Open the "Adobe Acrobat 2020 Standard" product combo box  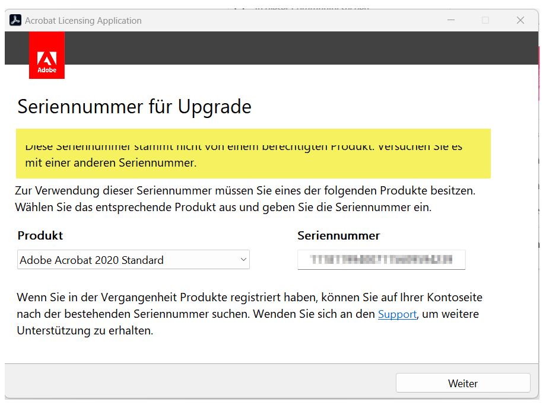[x=128, y=260]
